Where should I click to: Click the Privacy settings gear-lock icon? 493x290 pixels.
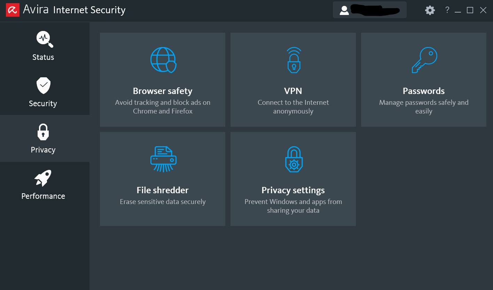[x=294, y=159]
